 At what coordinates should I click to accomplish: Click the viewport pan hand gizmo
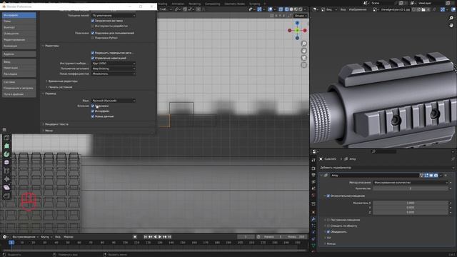click(x=303, y=51)
